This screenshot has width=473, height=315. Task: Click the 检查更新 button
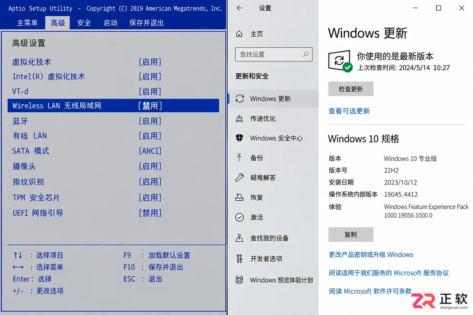click(x=351, y=89)
